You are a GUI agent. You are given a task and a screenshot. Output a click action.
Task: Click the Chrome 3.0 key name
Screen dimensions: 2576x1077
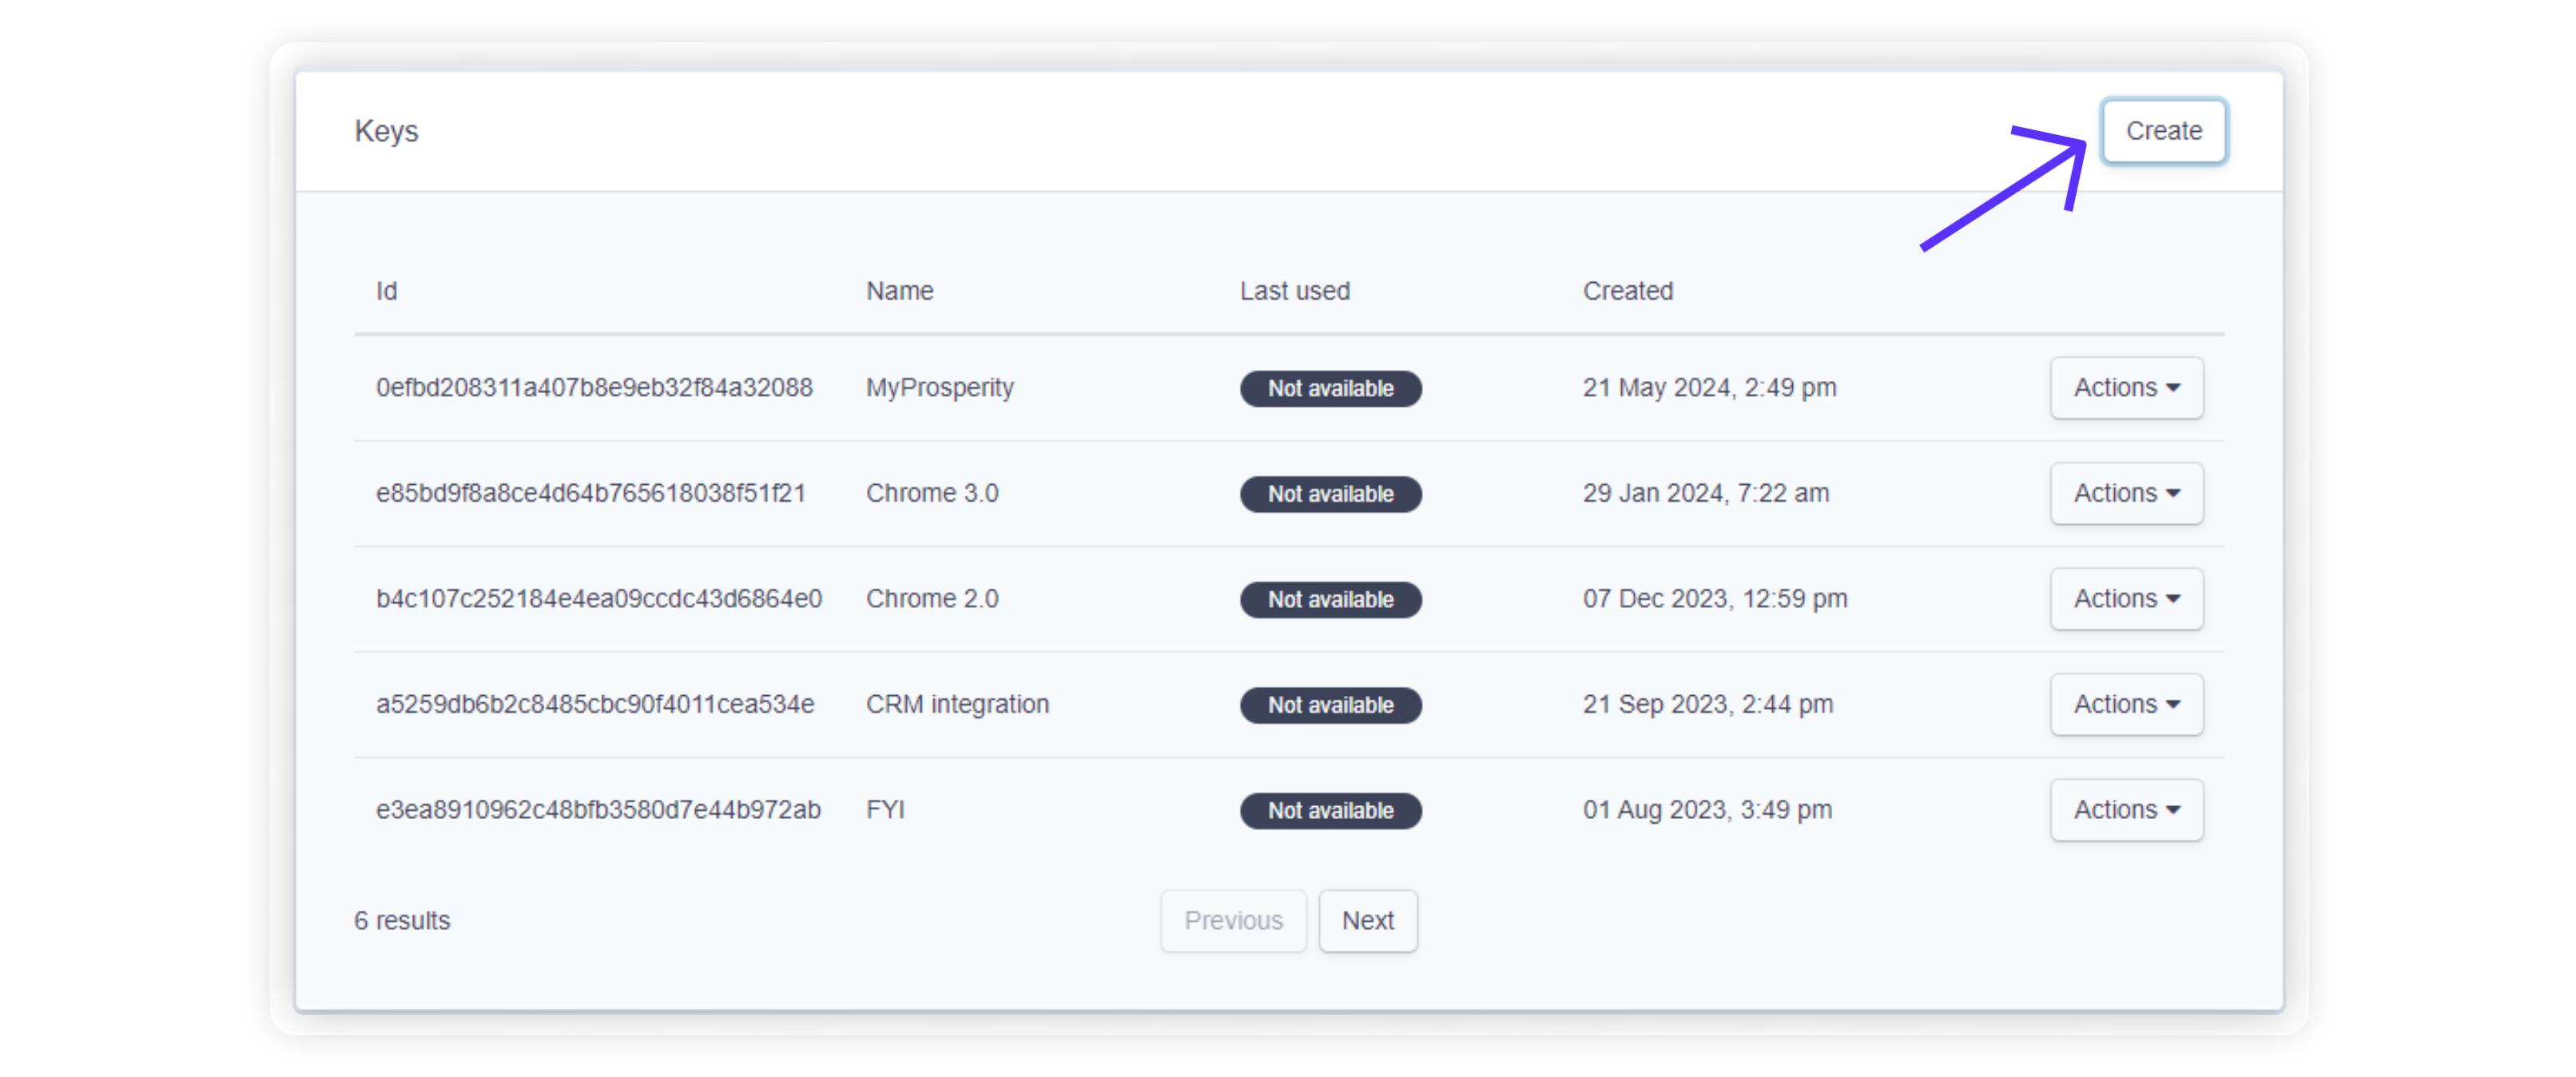[x=932, y=493]
